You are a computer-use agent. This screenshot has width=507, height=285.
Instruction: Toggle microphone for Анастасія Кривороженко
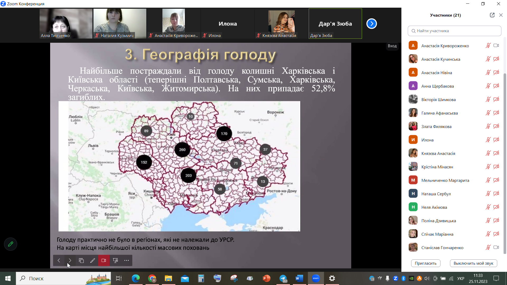pos(488,46)
